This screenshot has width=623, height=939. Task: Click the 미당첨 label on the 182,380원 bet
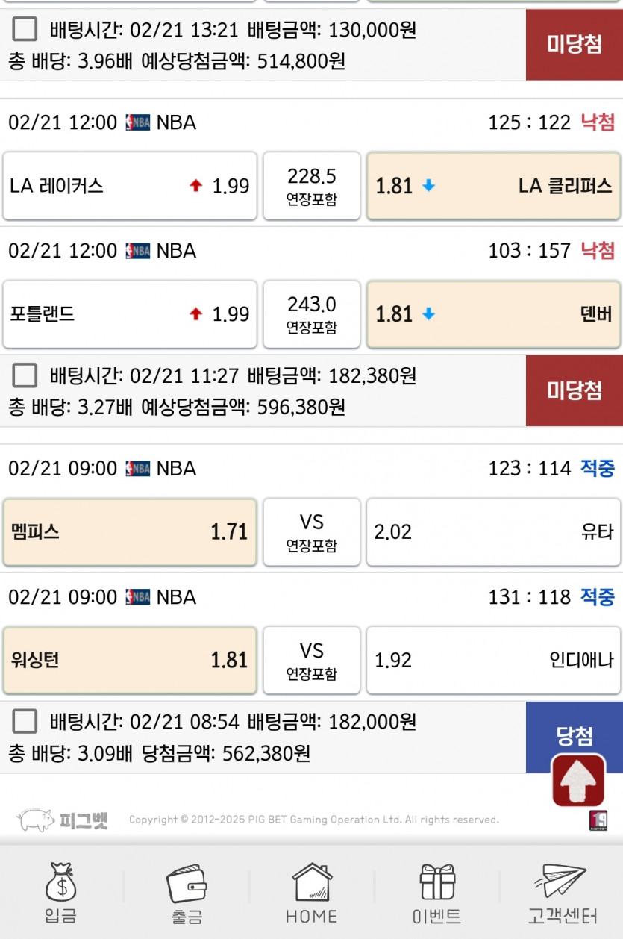pos(574,390)
